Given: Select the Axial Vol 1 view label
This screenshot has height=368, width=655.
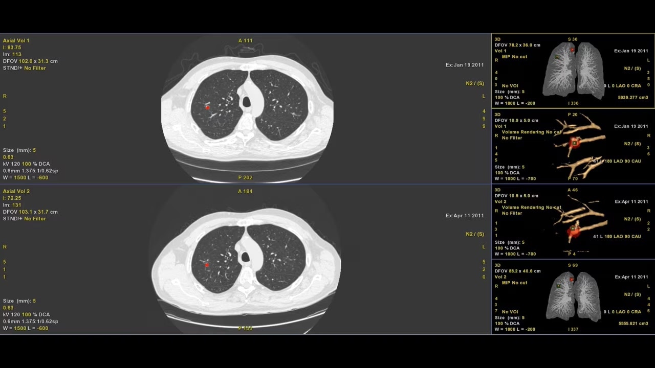Looking at the screenshot, I should (x=16, y=40).
